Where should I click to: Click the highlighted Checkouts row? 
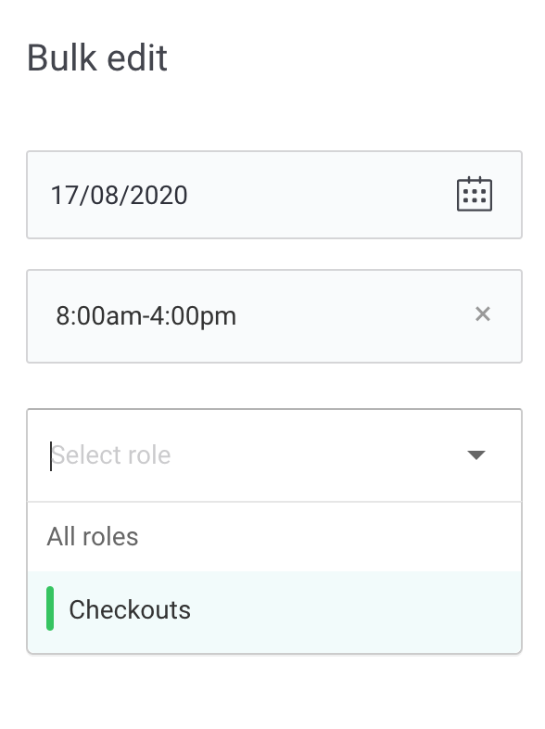(274, 609)
